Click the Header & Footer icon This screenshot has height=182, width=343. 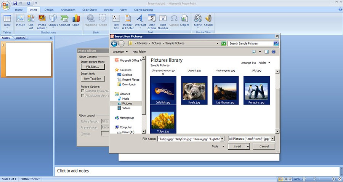tap(128, 21)
